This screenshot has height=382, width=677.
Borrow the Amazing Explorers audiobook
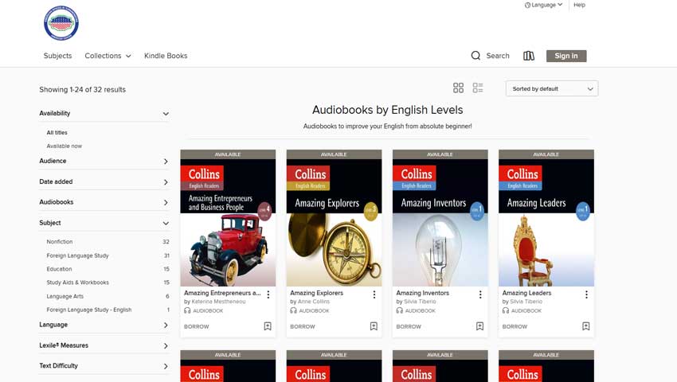tap(303, 326)
